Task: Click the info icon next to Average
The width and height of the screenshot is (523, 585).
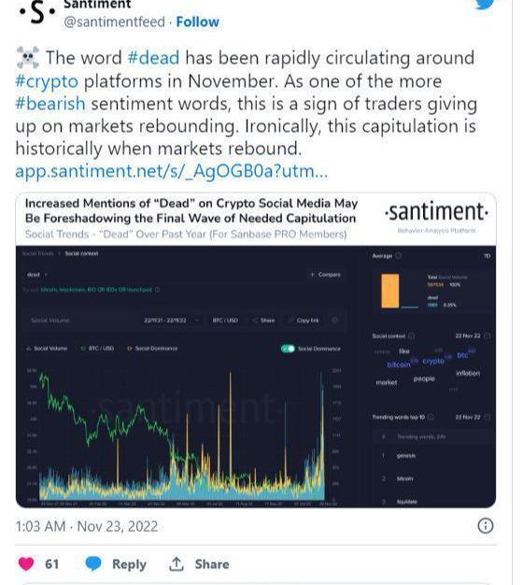Action: pos(398,255)
